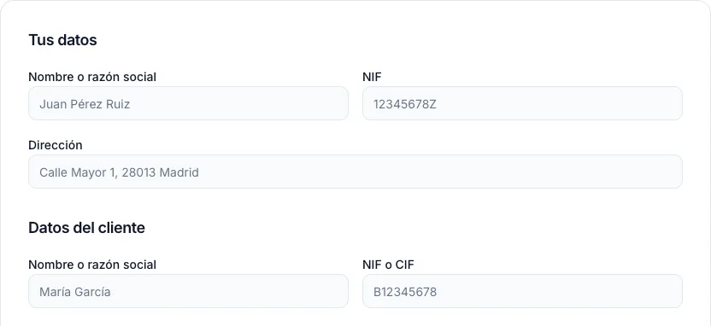
Task: Activate the field with 'B12345678' placeholder
Action: (x=522, y=291)
